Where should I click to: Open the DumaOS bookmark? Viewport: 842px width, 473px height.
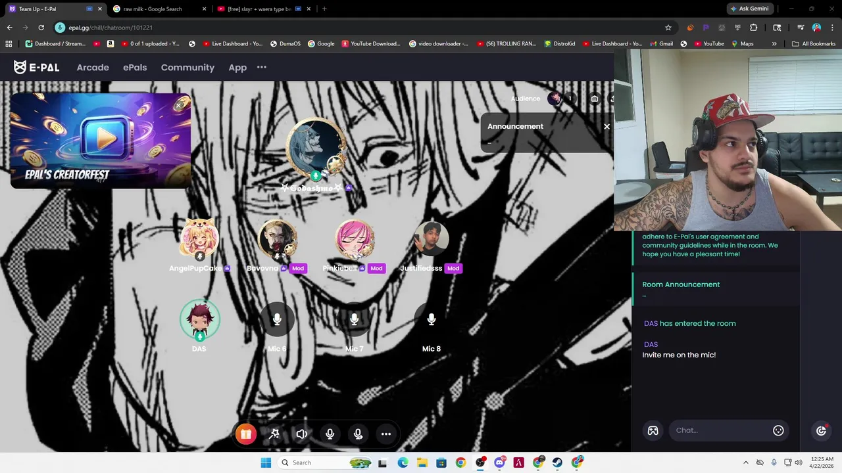(285, 44)
